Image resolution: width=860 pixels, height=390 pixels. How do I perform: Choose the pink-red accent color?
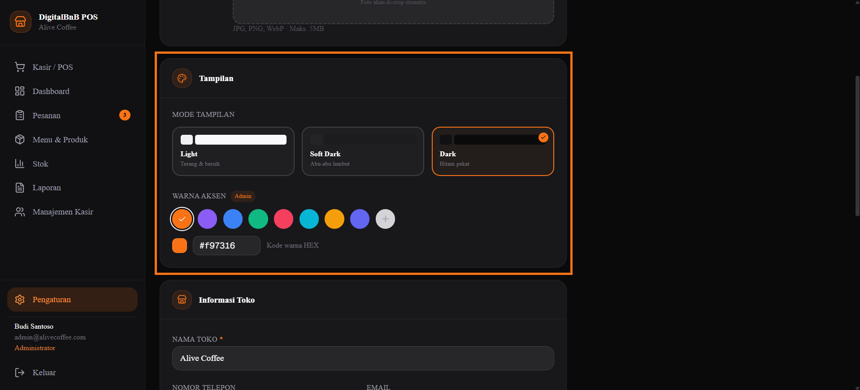tap(283, 219)
